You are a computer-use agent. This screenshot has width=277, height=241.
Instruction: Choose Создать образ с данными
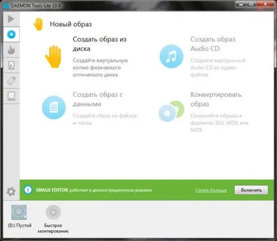(x=98, y=99)
